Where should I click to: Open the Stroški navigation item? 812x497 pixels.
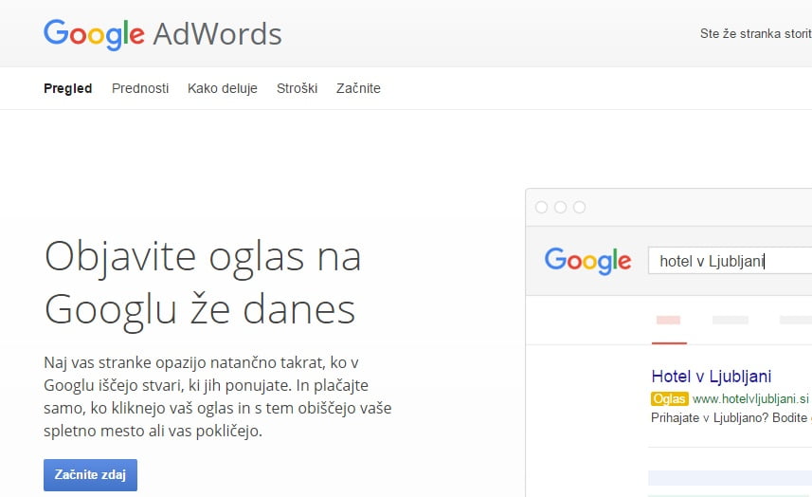point(297,88)
